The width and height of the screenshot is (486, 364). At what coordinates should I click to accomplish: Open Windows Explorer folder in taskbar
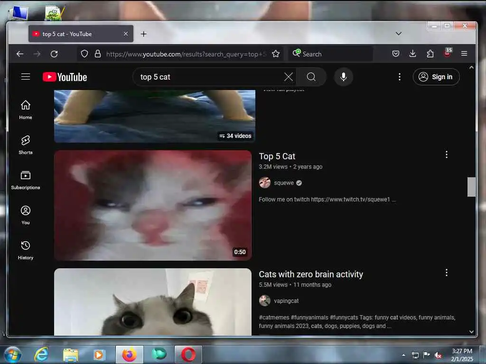[70, 355]
